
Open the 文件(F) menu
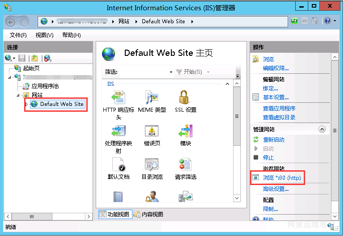pos(18,35)
